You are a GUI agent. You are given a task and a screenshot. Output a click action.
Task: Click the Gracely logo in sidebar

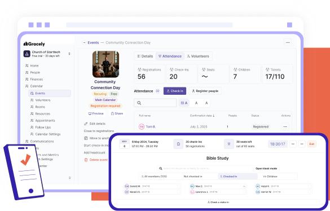[34, 44]
